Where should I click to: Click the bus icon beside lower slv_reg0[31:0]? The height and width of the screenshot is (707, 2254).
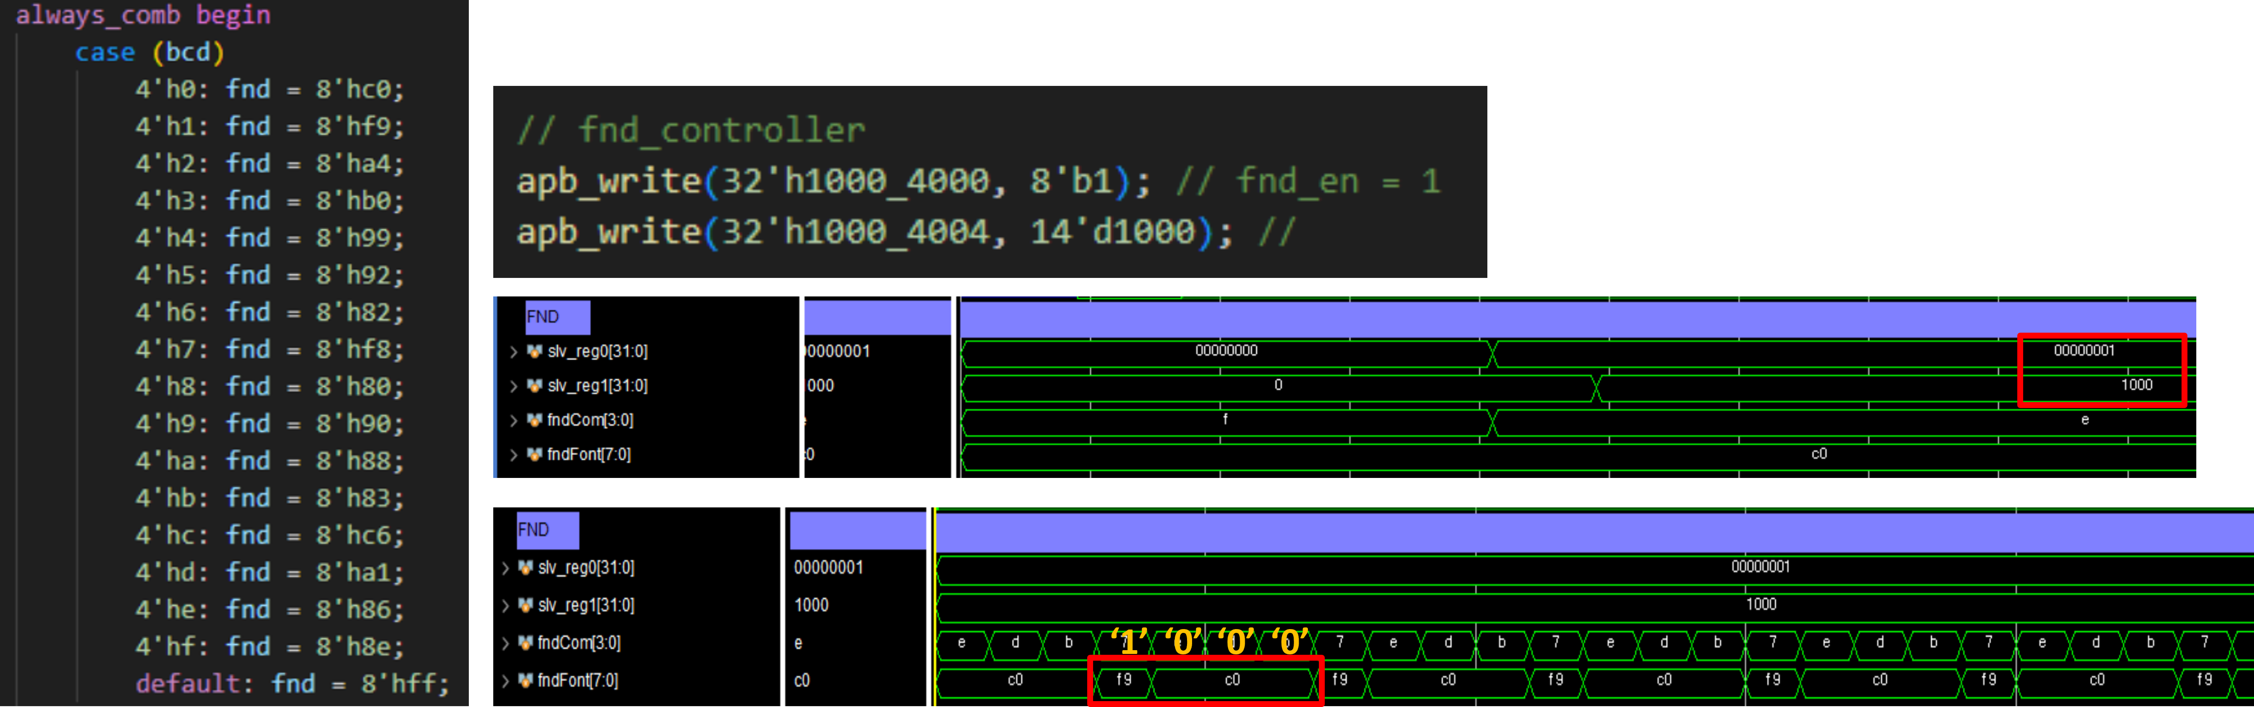coord(525,567)
